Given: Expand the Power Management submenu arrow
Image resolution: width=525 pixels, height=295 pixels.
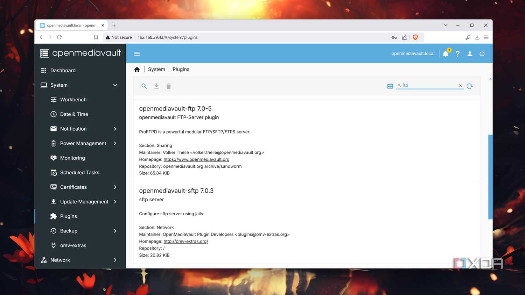Looking at the screenshot, I should (115, 143).
